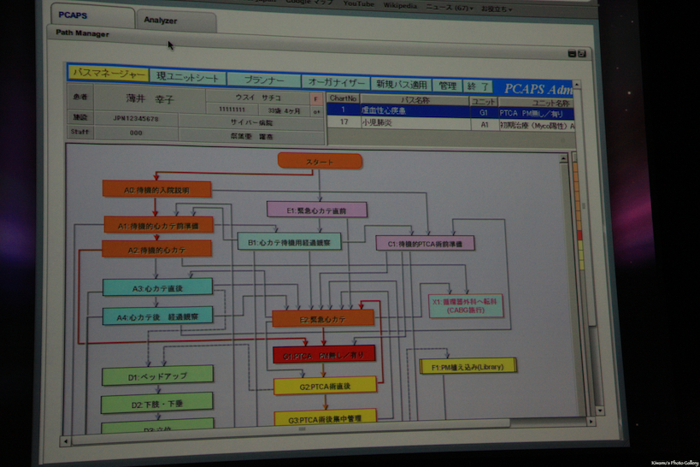
Task: Select the スタート node in the flowchart
Action: coord(320,161)
